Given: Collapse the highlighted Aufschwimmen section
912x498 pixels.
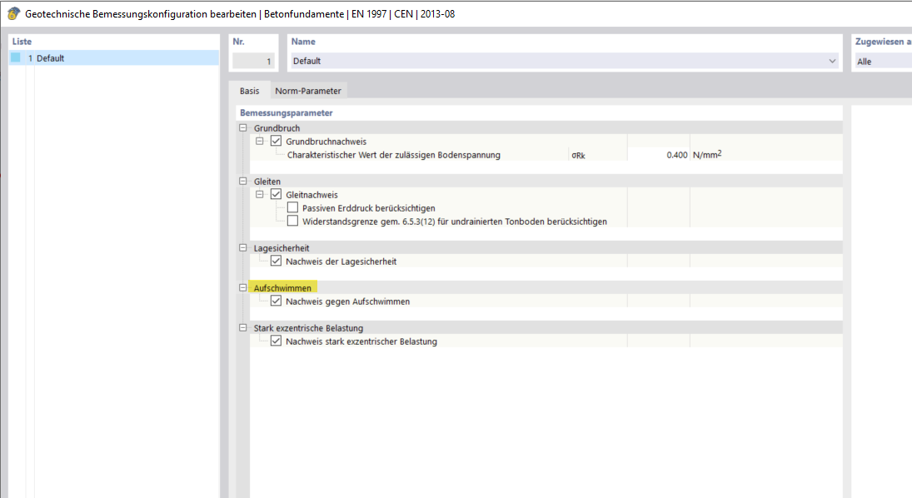Looking at the screenshot, I should pos(242,287).
